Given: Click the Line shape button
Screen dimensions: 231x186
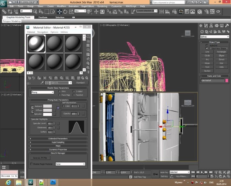Looking at the screenshot, I should click(x=207, y=52).
